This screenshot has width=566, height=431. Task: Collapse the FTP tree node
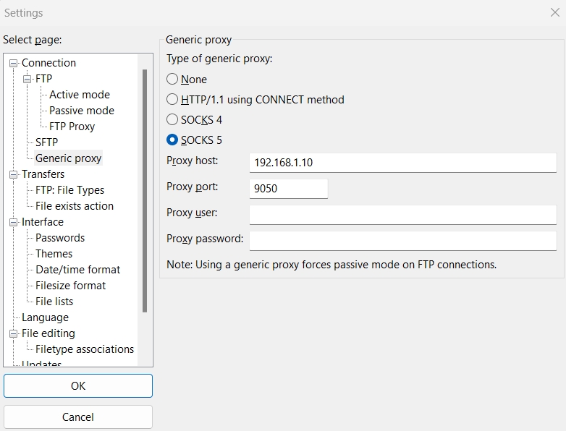point(28,80)
